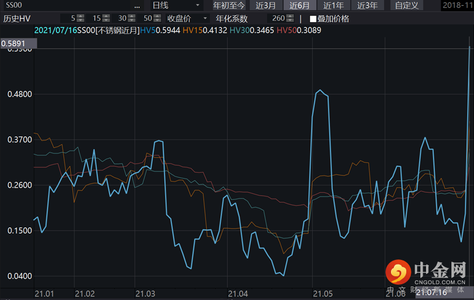Image resolution: width=474 pixels, height=300 pixels.
Task: Increase the HV 5 period stepper
Action: click(81, 16)
